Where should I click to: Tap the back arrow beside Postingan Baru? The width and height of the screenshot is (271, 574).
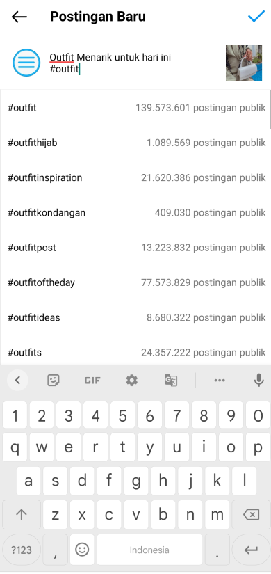[x=19, y=17]
